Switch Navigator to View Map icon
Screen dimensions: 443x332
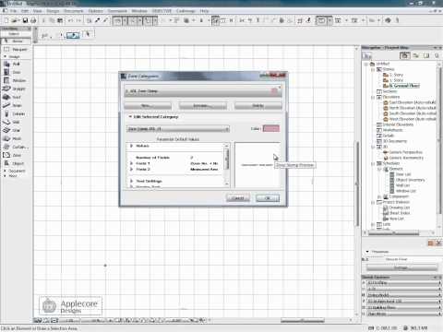[x=416, y=55]
